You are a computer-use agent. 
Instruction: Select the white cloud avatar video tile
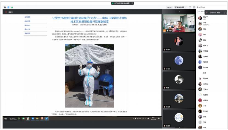(179, 118)
